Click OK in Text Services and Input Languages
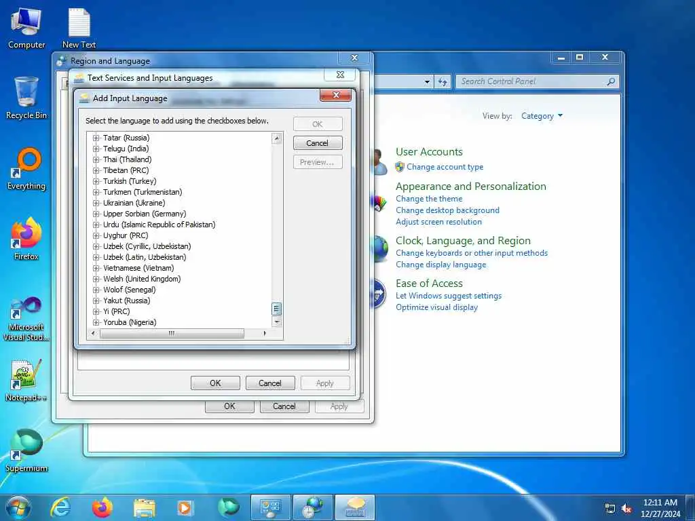 click(x=215, y=383)
